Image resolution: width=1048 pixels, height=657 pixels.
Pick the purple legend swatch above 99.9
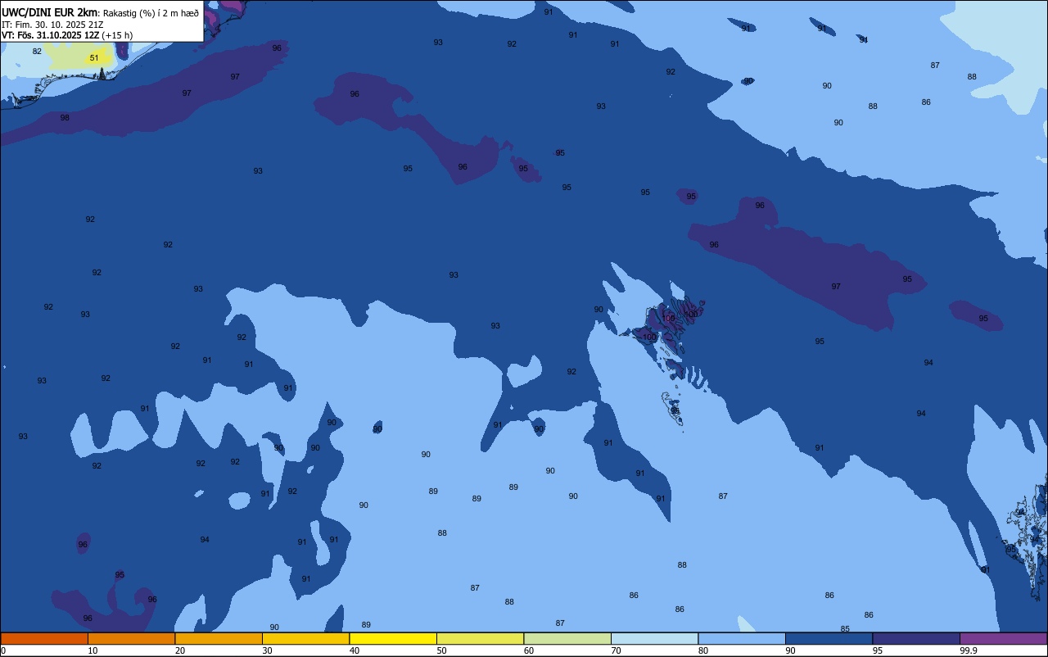coord(1003,638)
